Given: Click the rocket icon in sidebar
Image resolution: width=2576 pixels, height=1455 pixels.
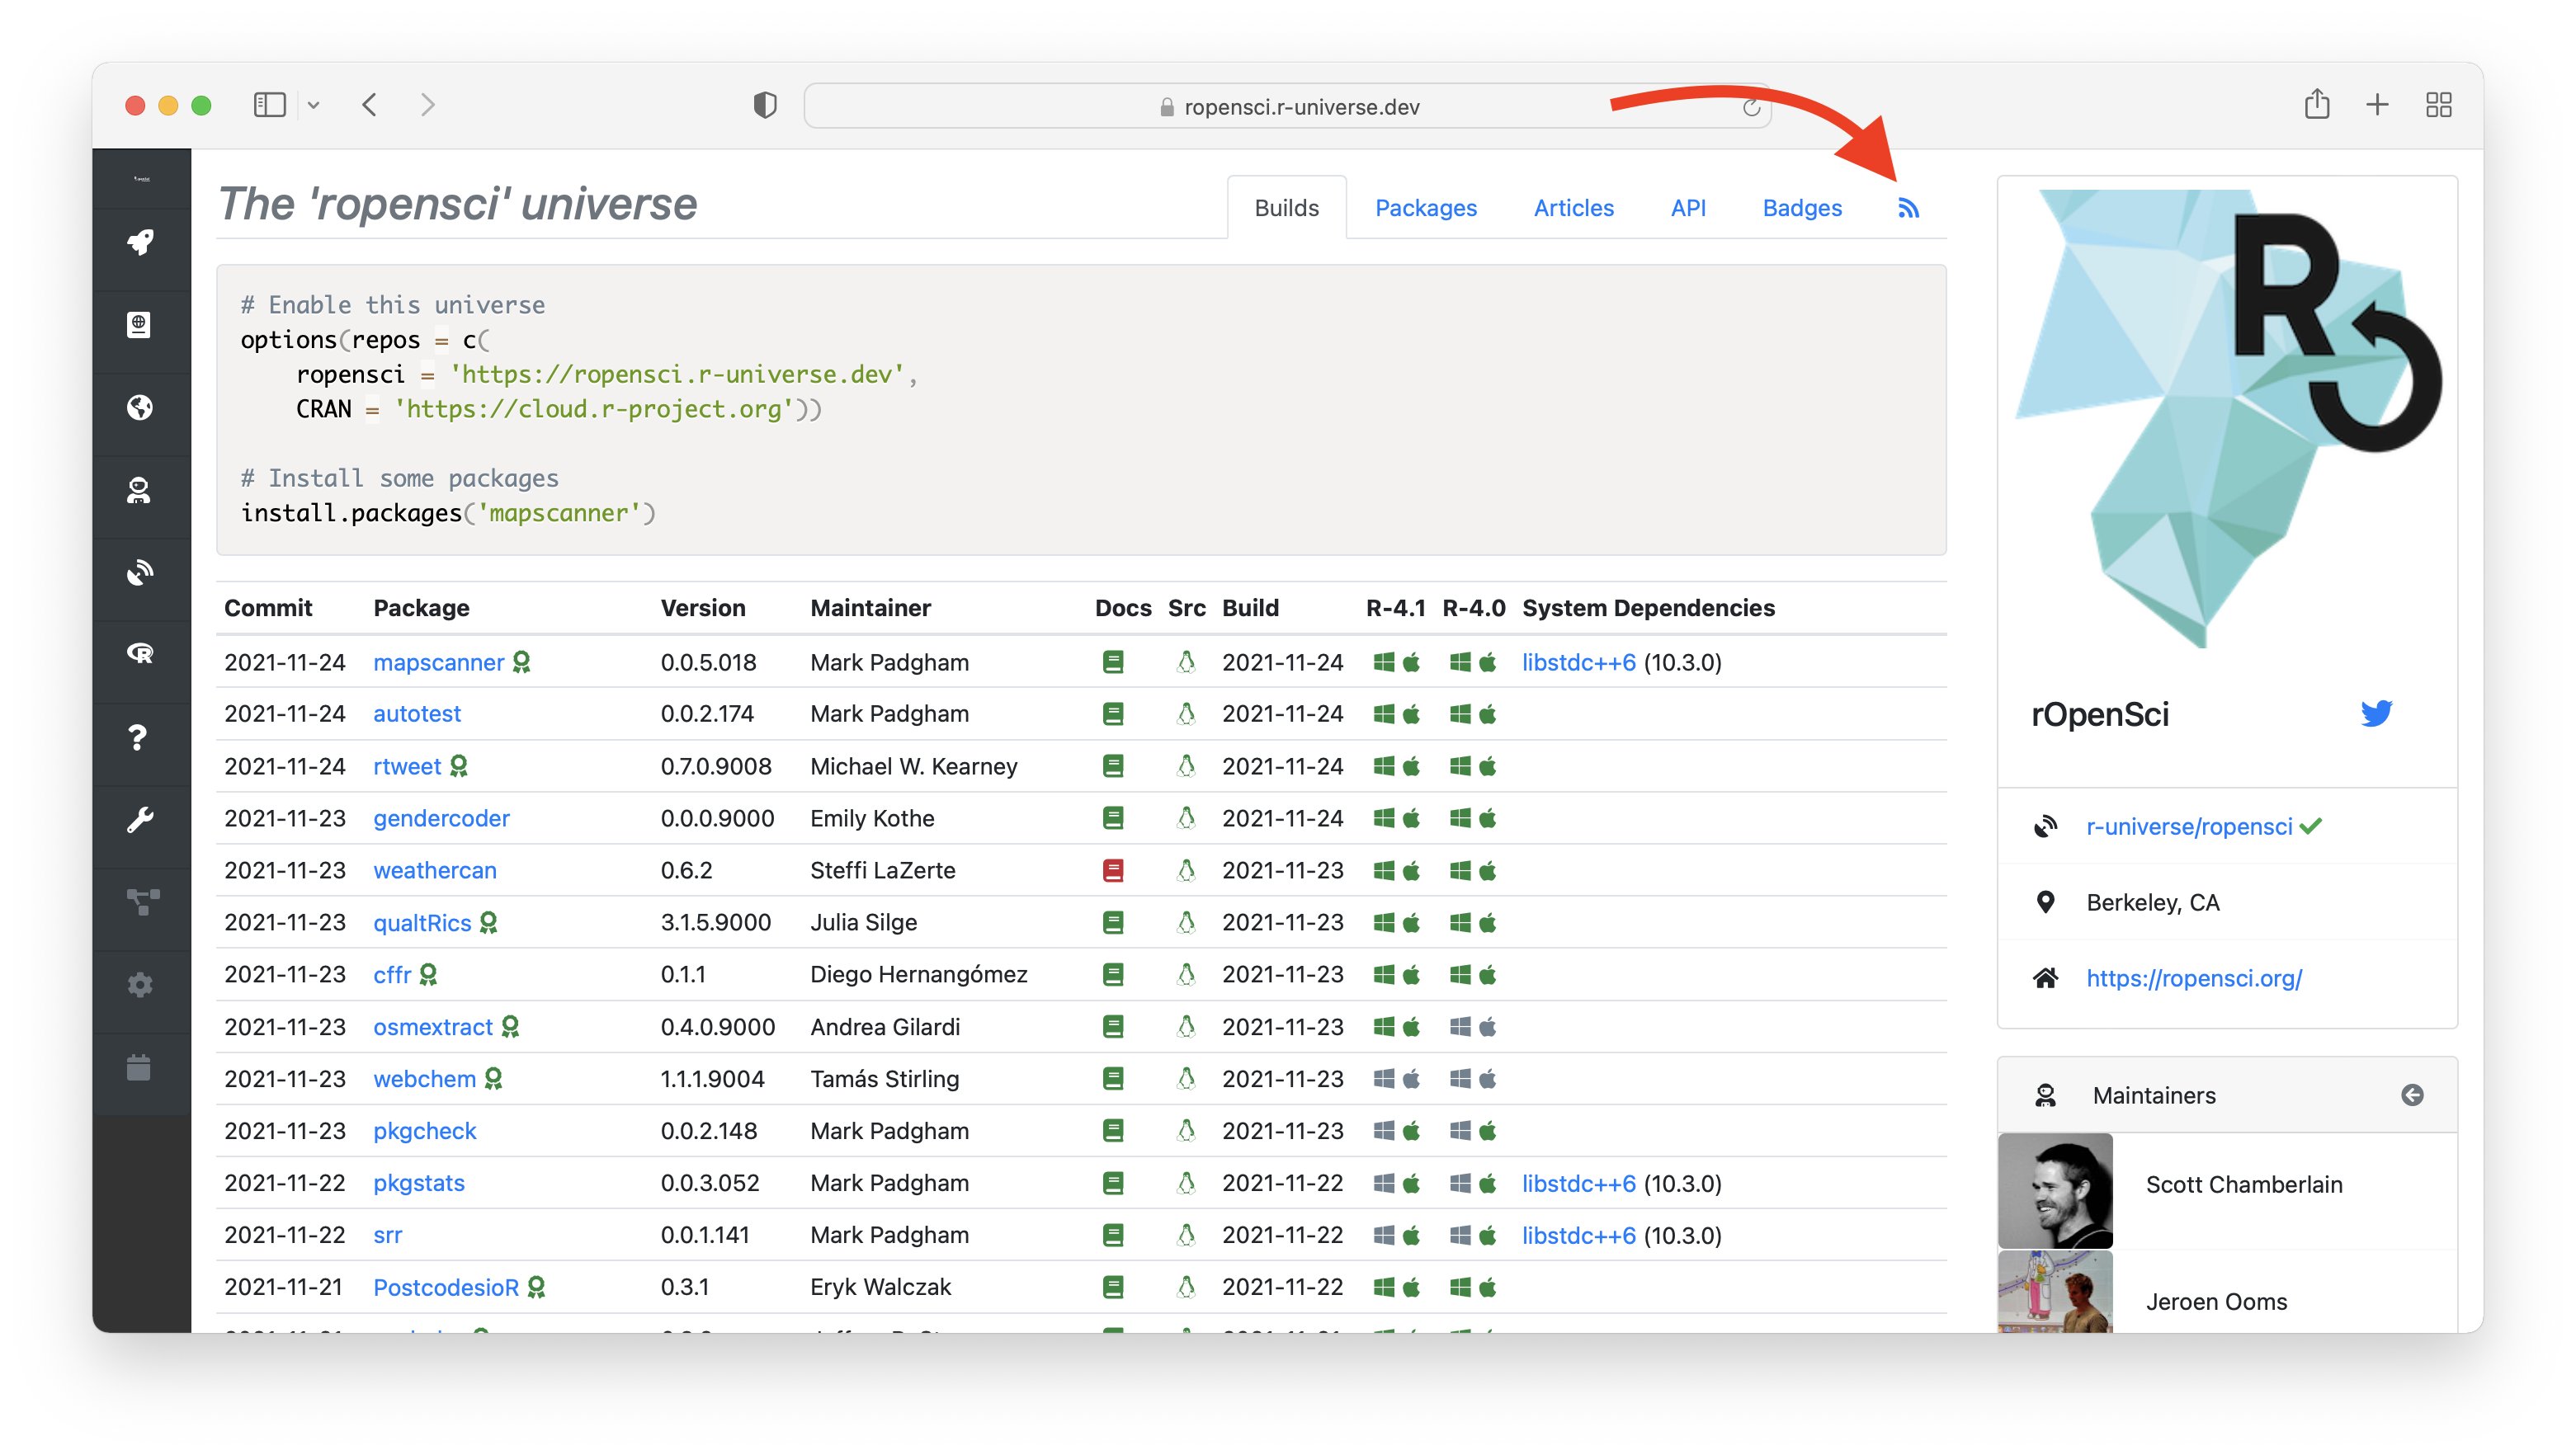Looking at the screenshot, I should click(x=140, y=241).
